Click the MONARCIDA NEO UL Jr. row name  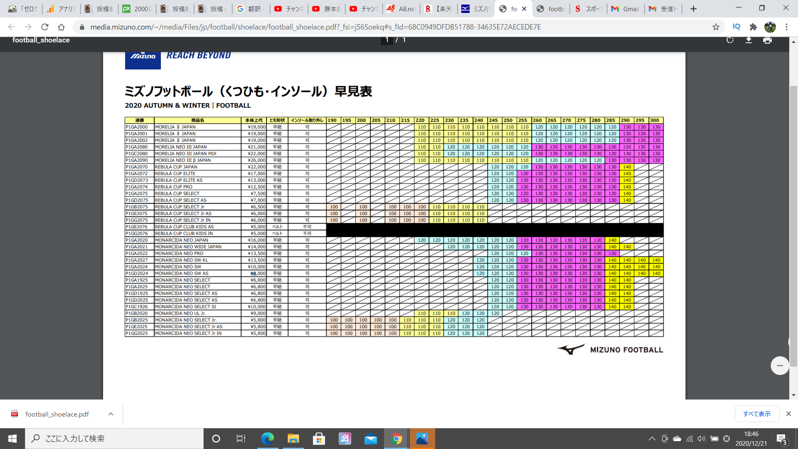point(180,313)
